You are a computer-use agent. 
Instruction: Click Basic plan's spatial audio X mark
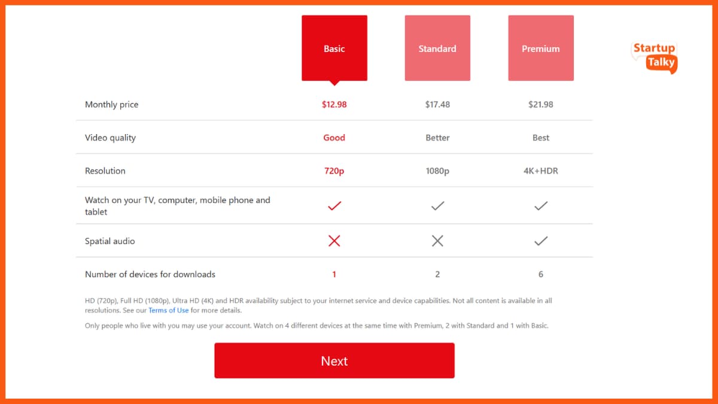[334, 241]
